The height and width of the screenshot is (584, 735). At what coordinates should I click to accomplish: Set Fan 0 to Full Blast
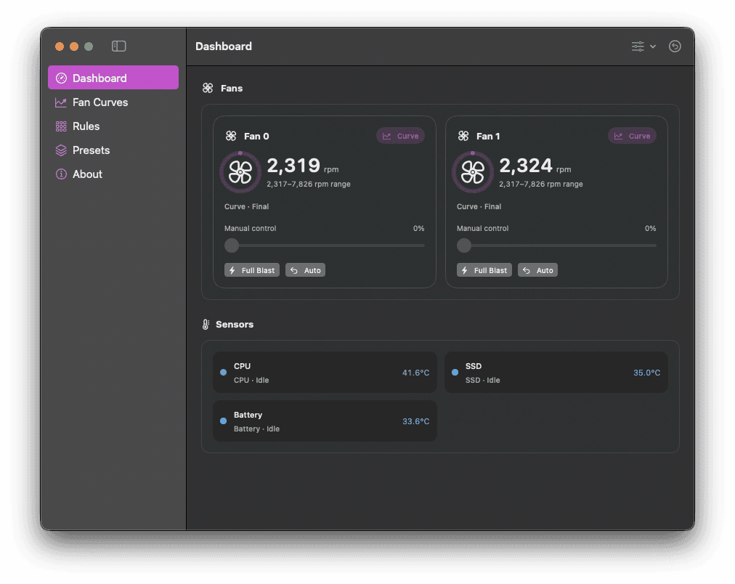[252, 270]
